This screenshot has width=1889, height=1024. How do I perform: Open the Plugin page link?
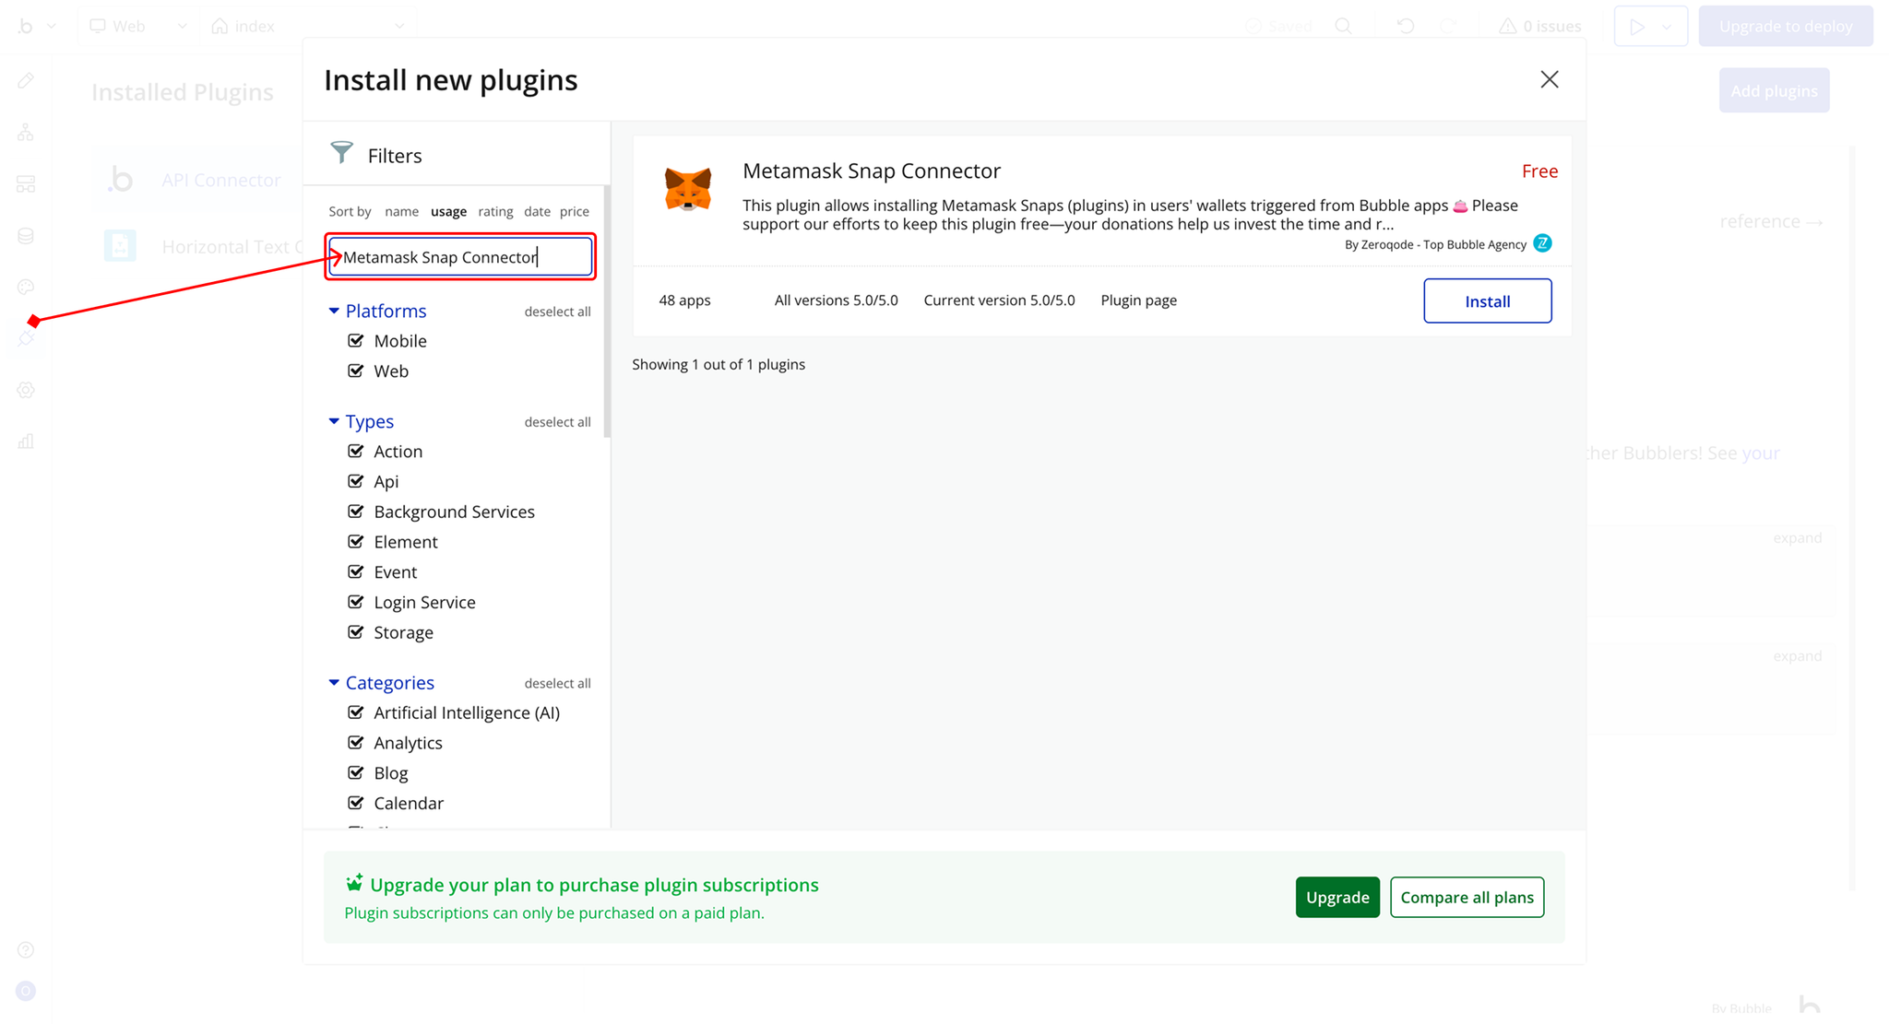click(1138, 300)
